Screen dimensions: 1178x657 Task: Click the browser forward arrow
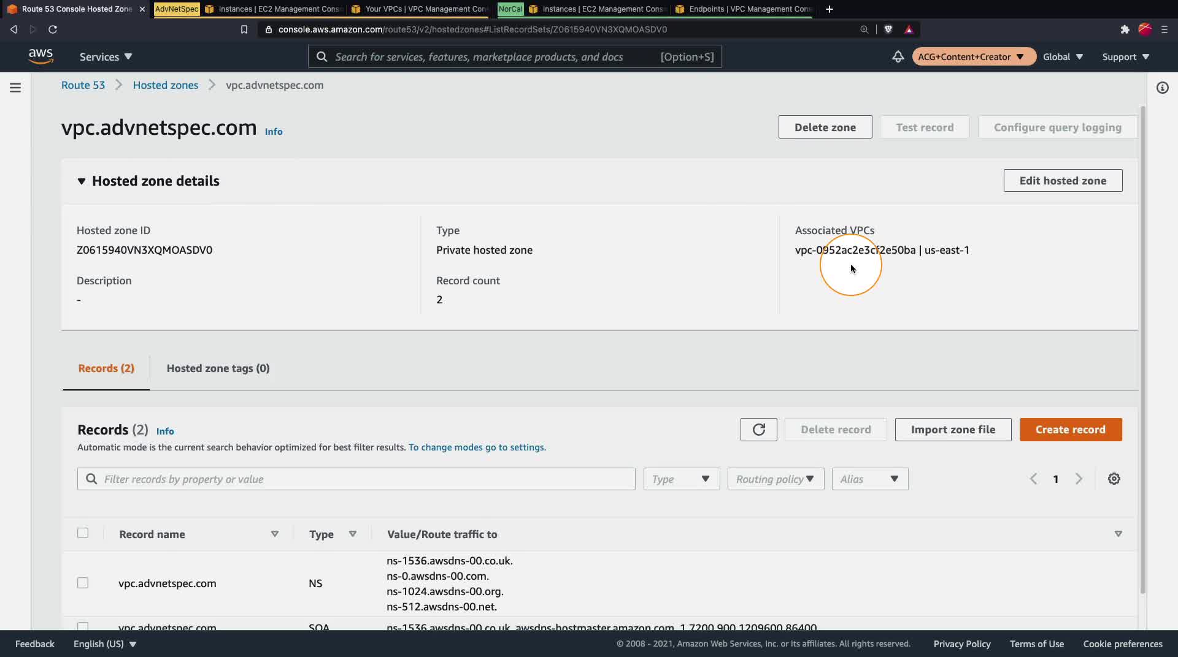pos(33,29)
